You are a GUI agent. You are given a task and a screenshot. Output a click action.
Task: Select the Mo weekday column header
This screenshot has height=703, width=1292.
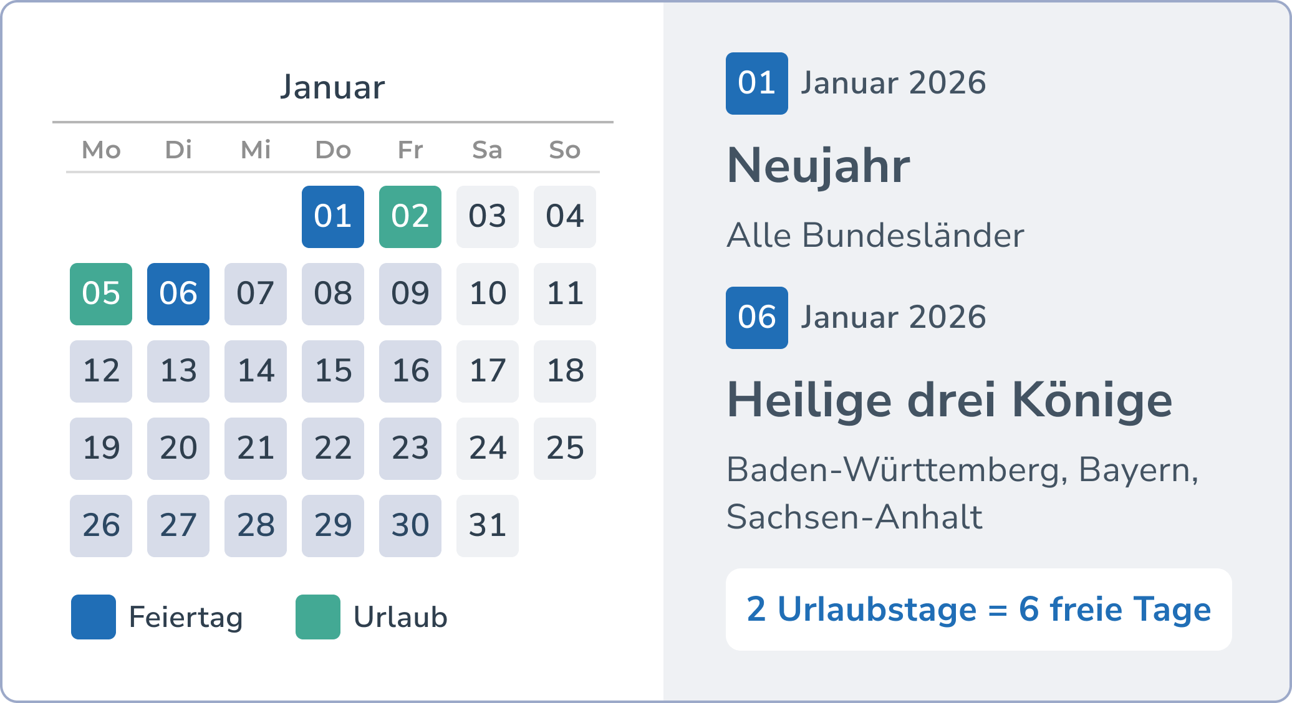[x=100, y=150]
